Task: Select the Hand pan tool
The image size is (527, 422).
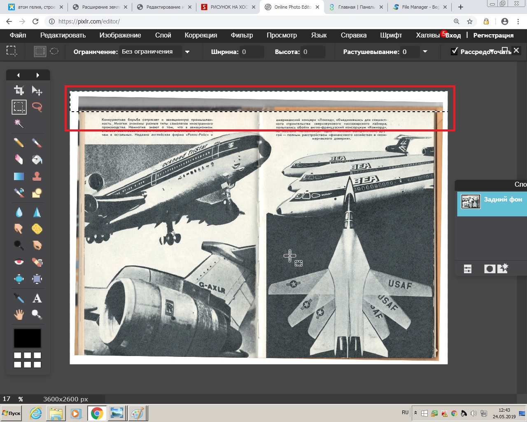Action: coord(19,315)
